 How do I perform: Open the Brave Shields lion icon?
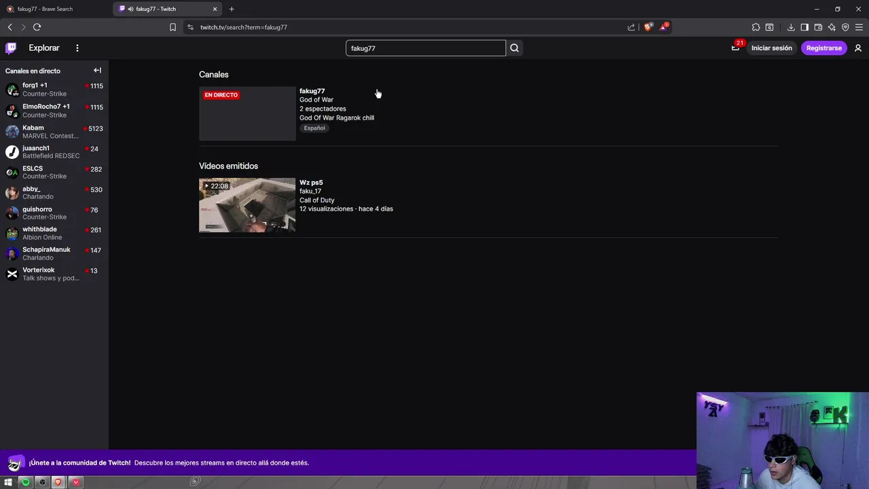pyautogui.click(x=648, y=27)
